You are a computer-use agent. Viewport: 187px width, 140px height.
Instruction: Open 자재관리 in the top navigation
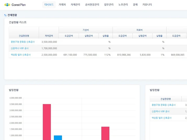pos(75,5)
